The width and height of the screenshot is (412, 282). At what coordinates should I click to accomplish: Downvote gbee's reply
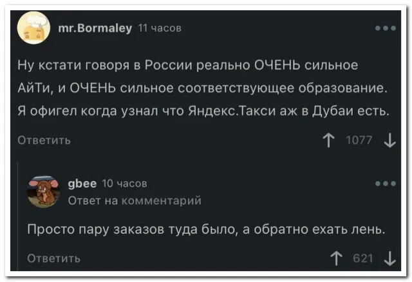[x=389, y=259]
